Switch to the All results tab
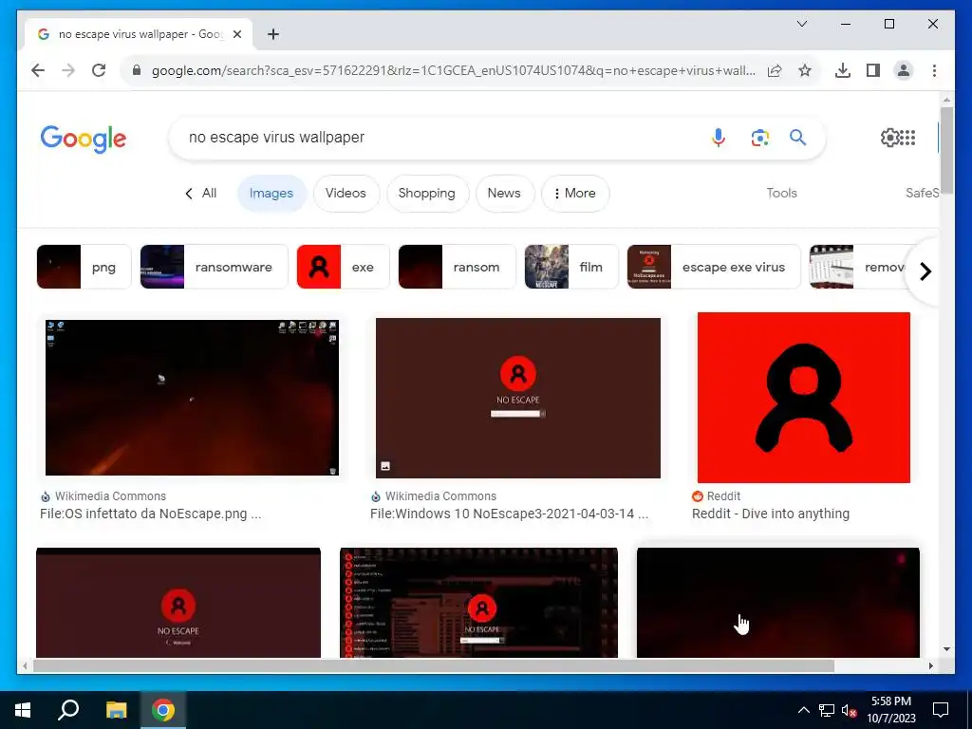Screen dimensions: 972x729 [x=201, y=194]
